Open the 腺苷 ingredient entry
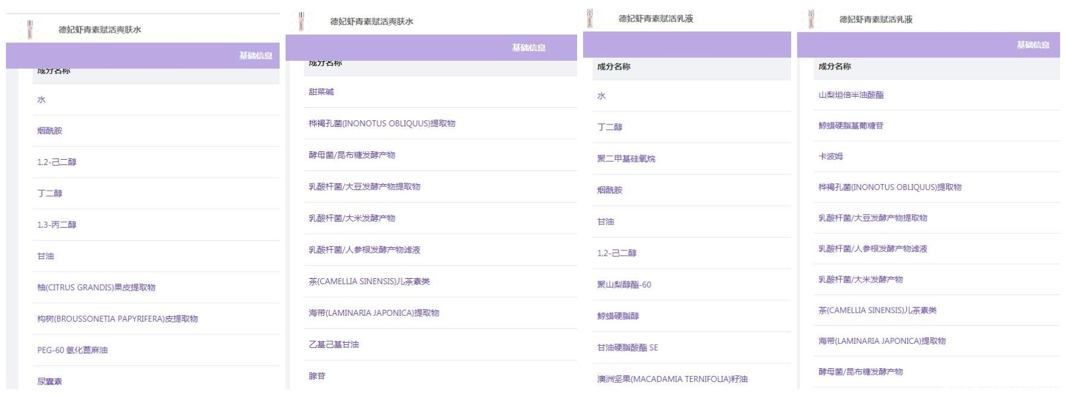Screen dimensions: 1066x395 pos(317,376)
